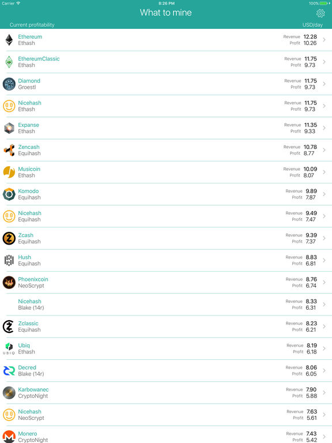Tap the Monero orange logo
The width and height of the screenshot is (332, 443).
pyautogui.click(x=9, y=437)
